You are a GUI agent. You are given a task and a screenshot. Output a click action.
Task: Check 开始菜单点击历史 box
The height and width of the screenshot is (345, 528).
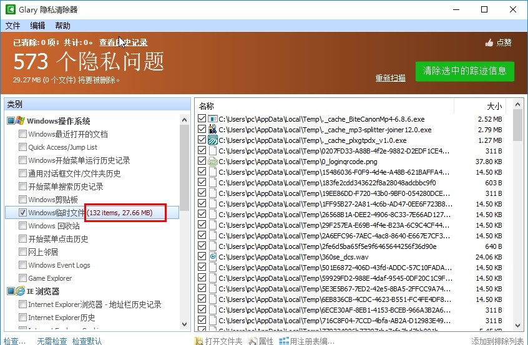tap(22, 239)
